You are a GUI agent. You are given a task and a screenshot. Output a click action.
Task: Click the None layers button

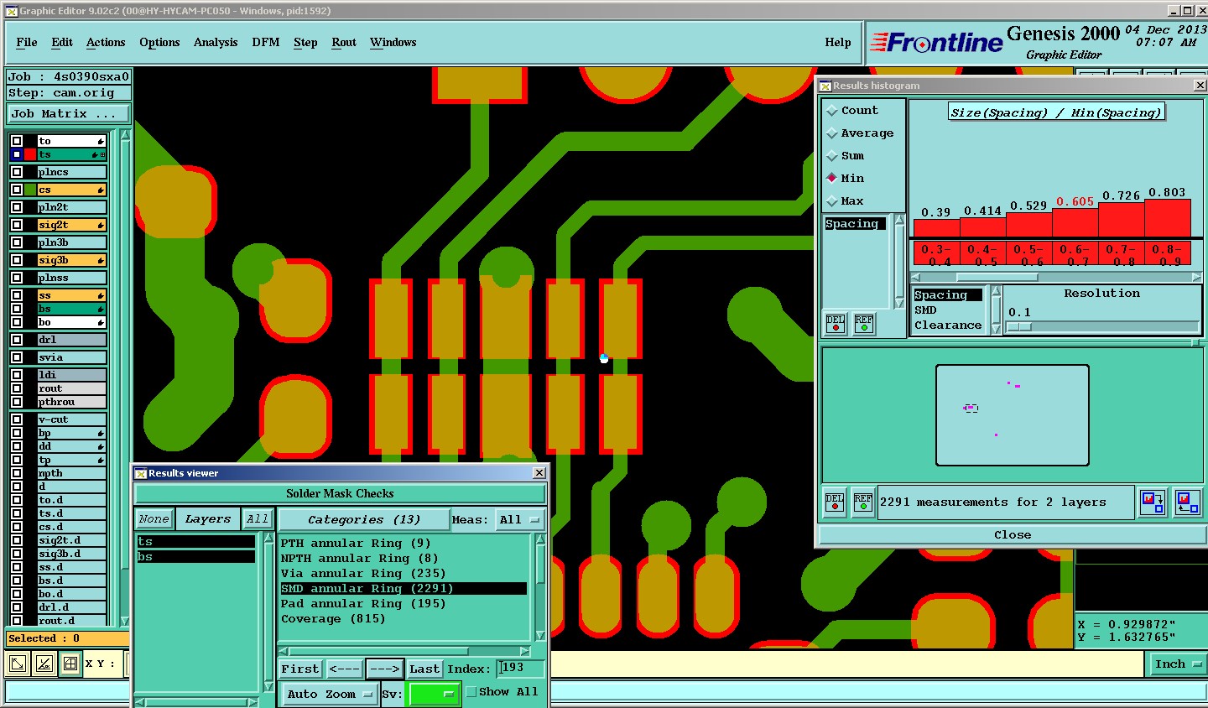point(154,519)
